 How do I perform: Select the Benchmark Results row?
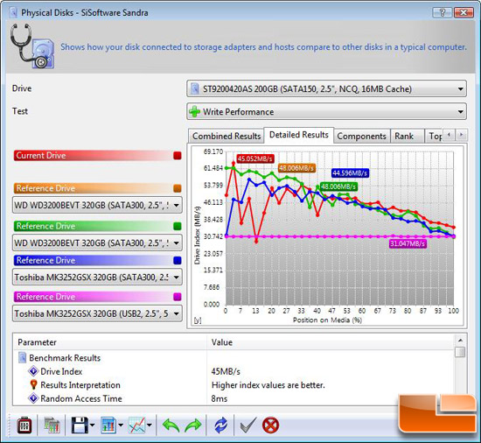click(234, 358)
